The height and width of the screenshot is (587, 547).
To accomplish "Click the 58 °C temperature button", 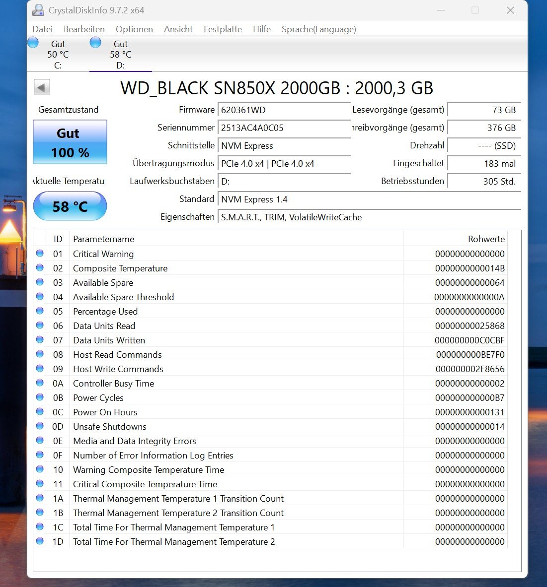I will (x=70, y=206).
